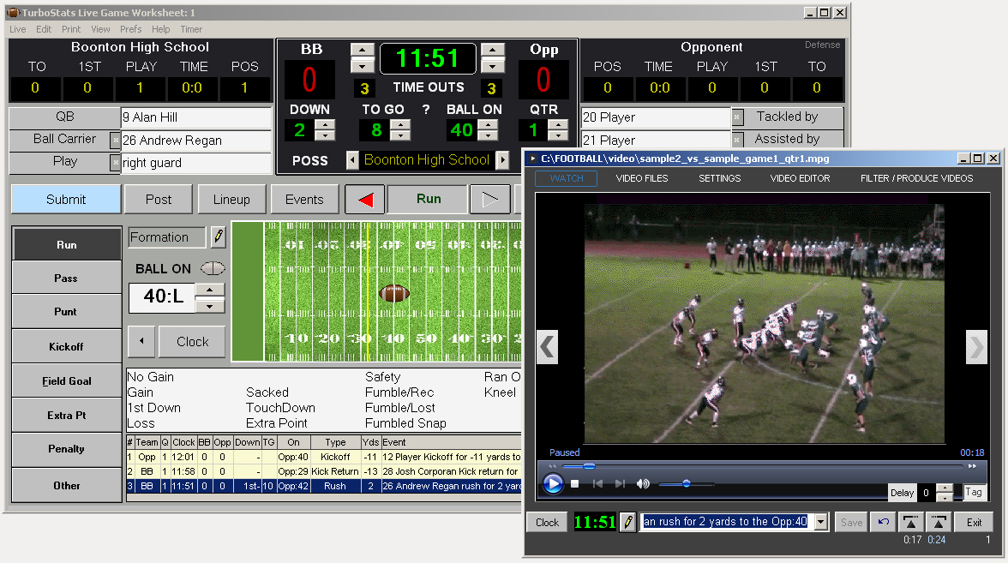Rewind using the seek bar's left arrows

[552, 466]
